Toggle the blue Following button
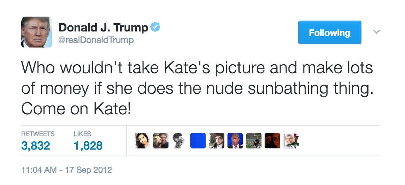The height and width of the screenshot is (185, 405). [329, 32]
